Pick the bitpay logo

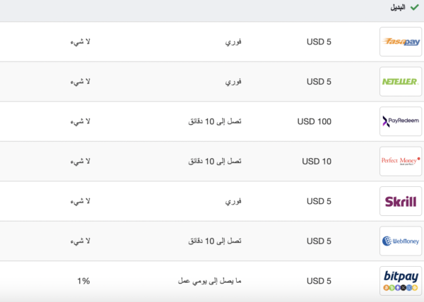[x=401, y=280]
